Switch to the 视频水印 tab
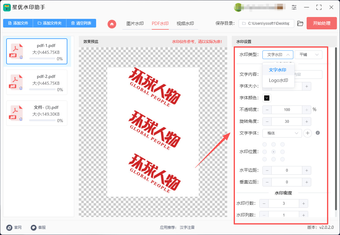 click(185, 23)
